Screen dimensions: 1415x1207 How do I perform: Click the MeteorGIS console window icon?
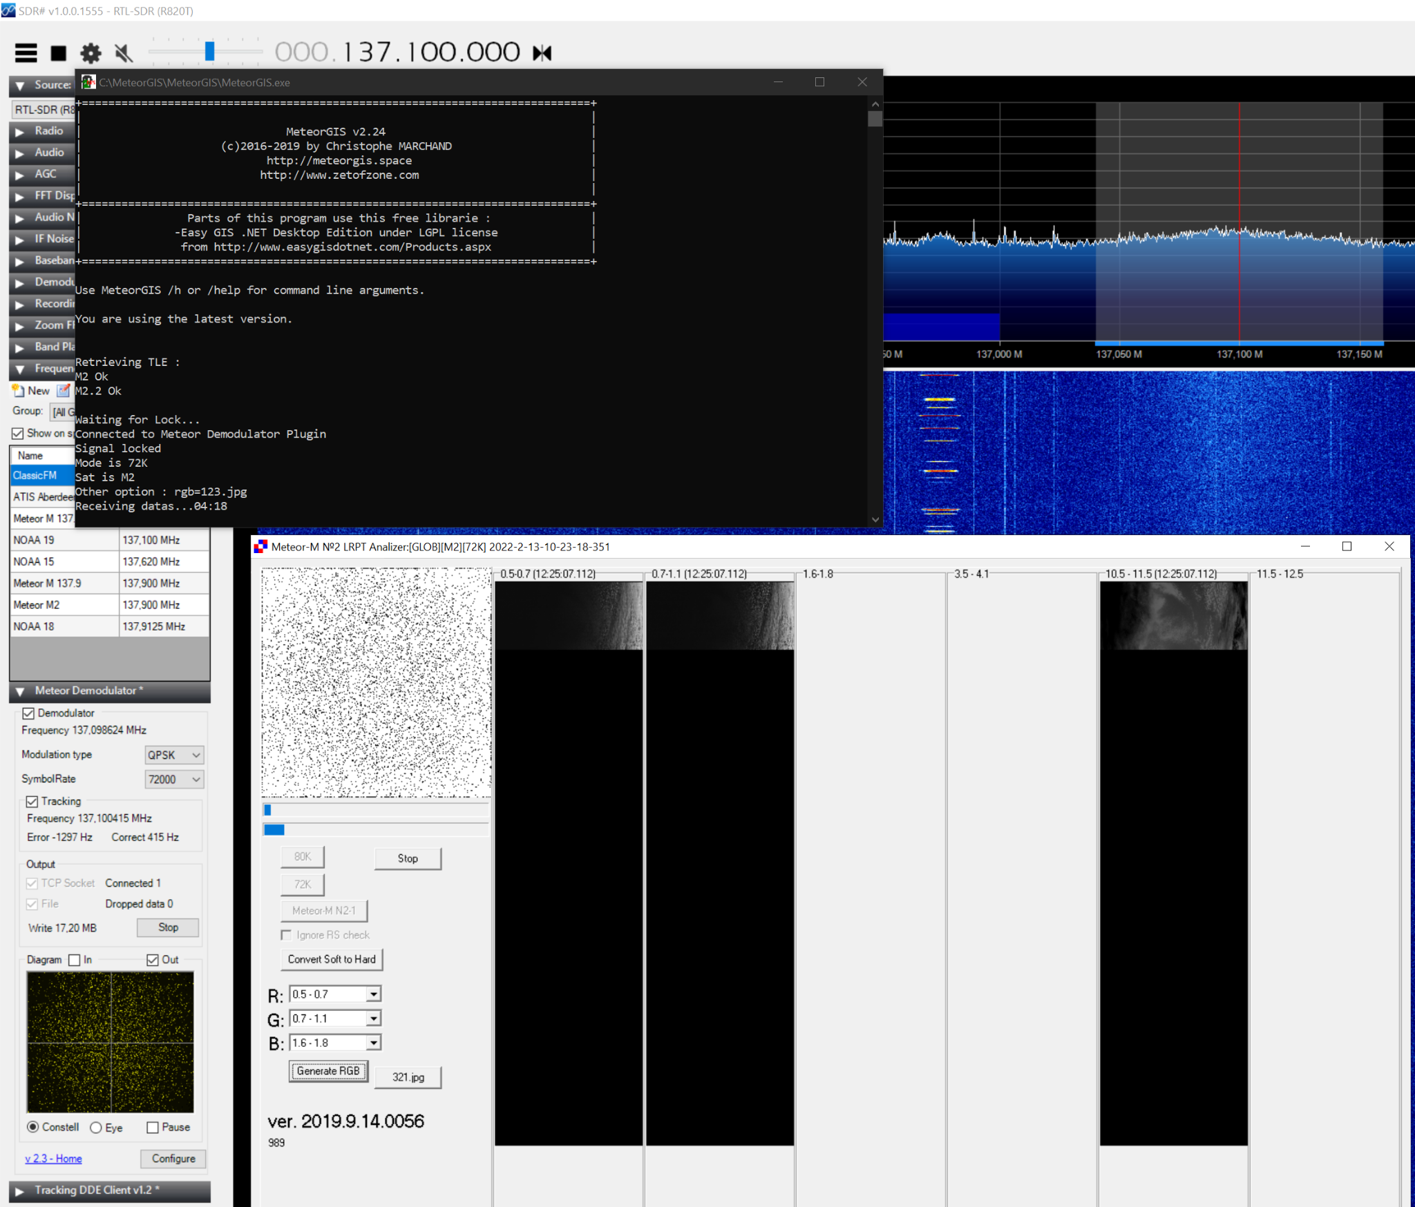click(x=88, y=82)
